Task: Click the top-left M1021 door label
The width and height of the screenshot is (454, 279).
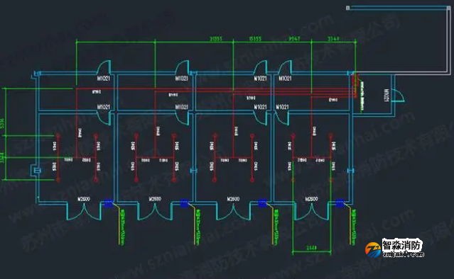Action: 103,78
